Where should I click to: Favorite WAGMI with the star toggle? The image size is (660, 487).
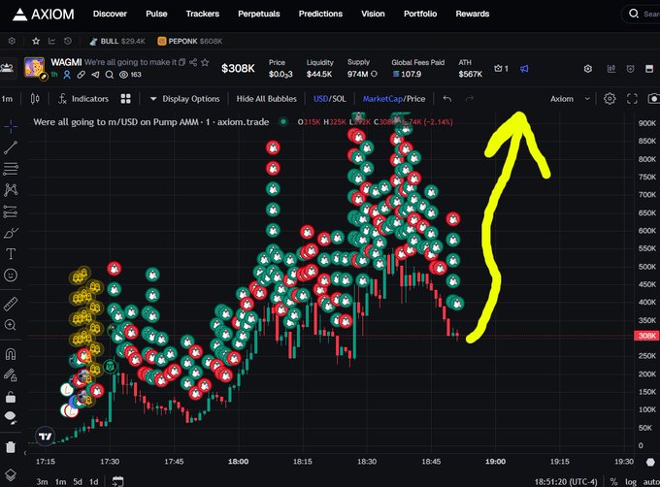pyautogui.click(x=205, y=62)
